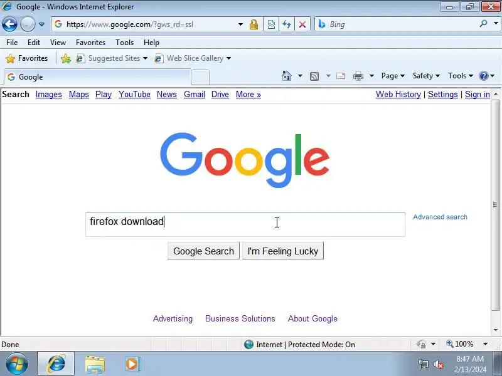Expand the Home button dropdown arrow
The image size is (502, 376).
(x=300, y=76)
